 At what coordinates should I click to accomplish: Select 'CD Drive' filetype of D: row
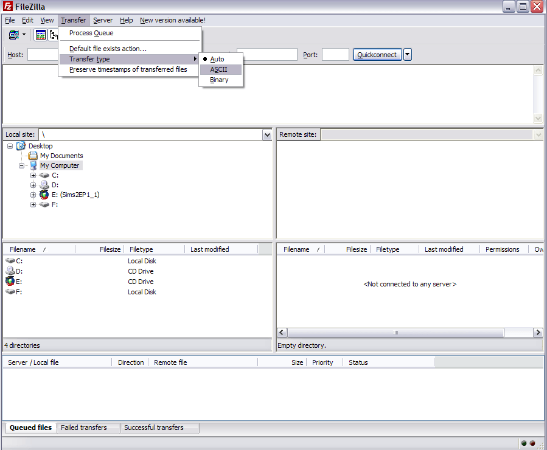pyautogui.click(x=141, y=271)
